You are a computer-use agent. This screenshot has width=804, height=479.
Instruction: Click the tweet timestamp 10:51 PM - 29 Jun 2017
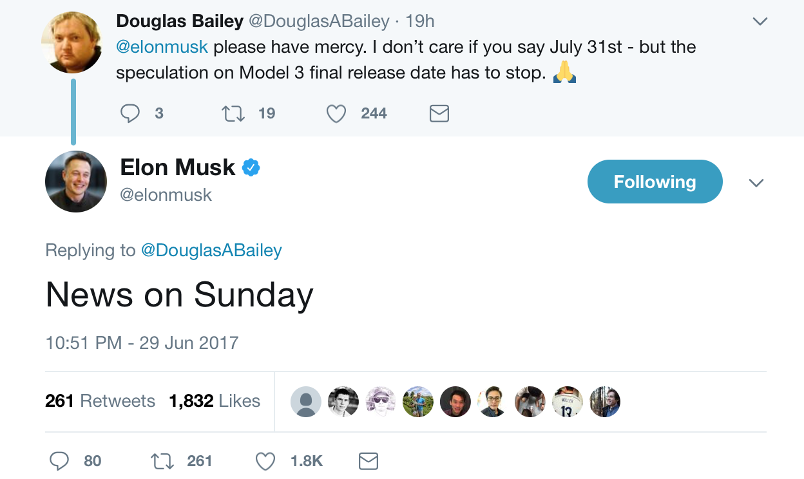pos(142,343)
